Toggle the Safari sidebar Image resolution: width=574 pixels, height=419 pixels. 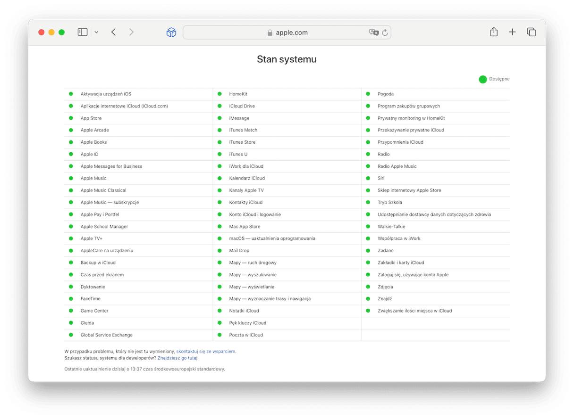pyautogui.click(x=83, y=32)
